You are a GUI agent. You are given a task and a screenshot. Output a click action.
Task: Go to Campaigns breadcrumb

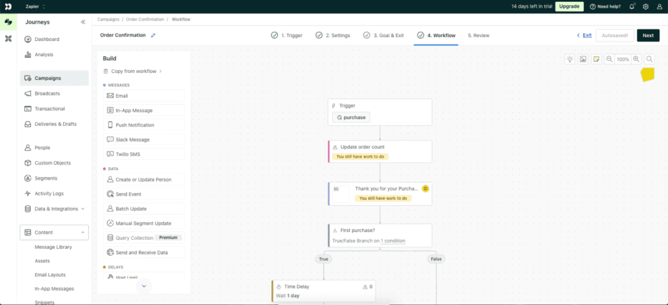(108, 20)
